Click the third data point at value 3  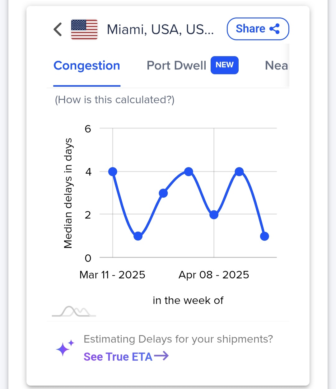[x=163, y=193]
